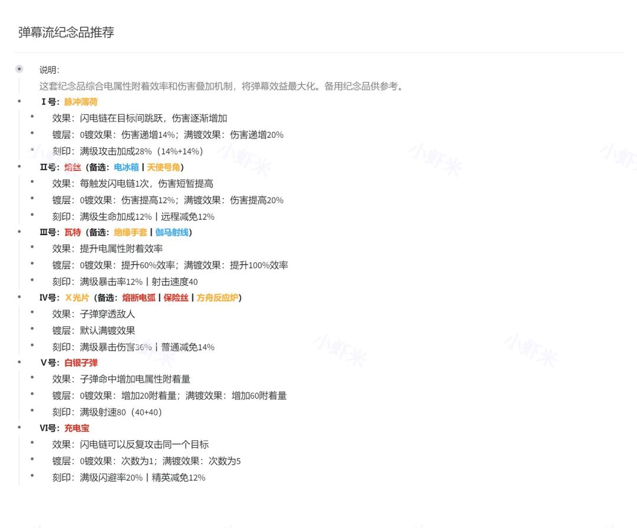
Task: Open the 伽马射线 alternate link
Action: coord(172,233)
